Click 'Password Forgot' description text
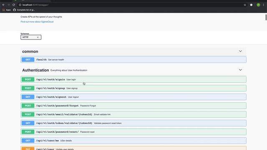 tap(88, 106)
